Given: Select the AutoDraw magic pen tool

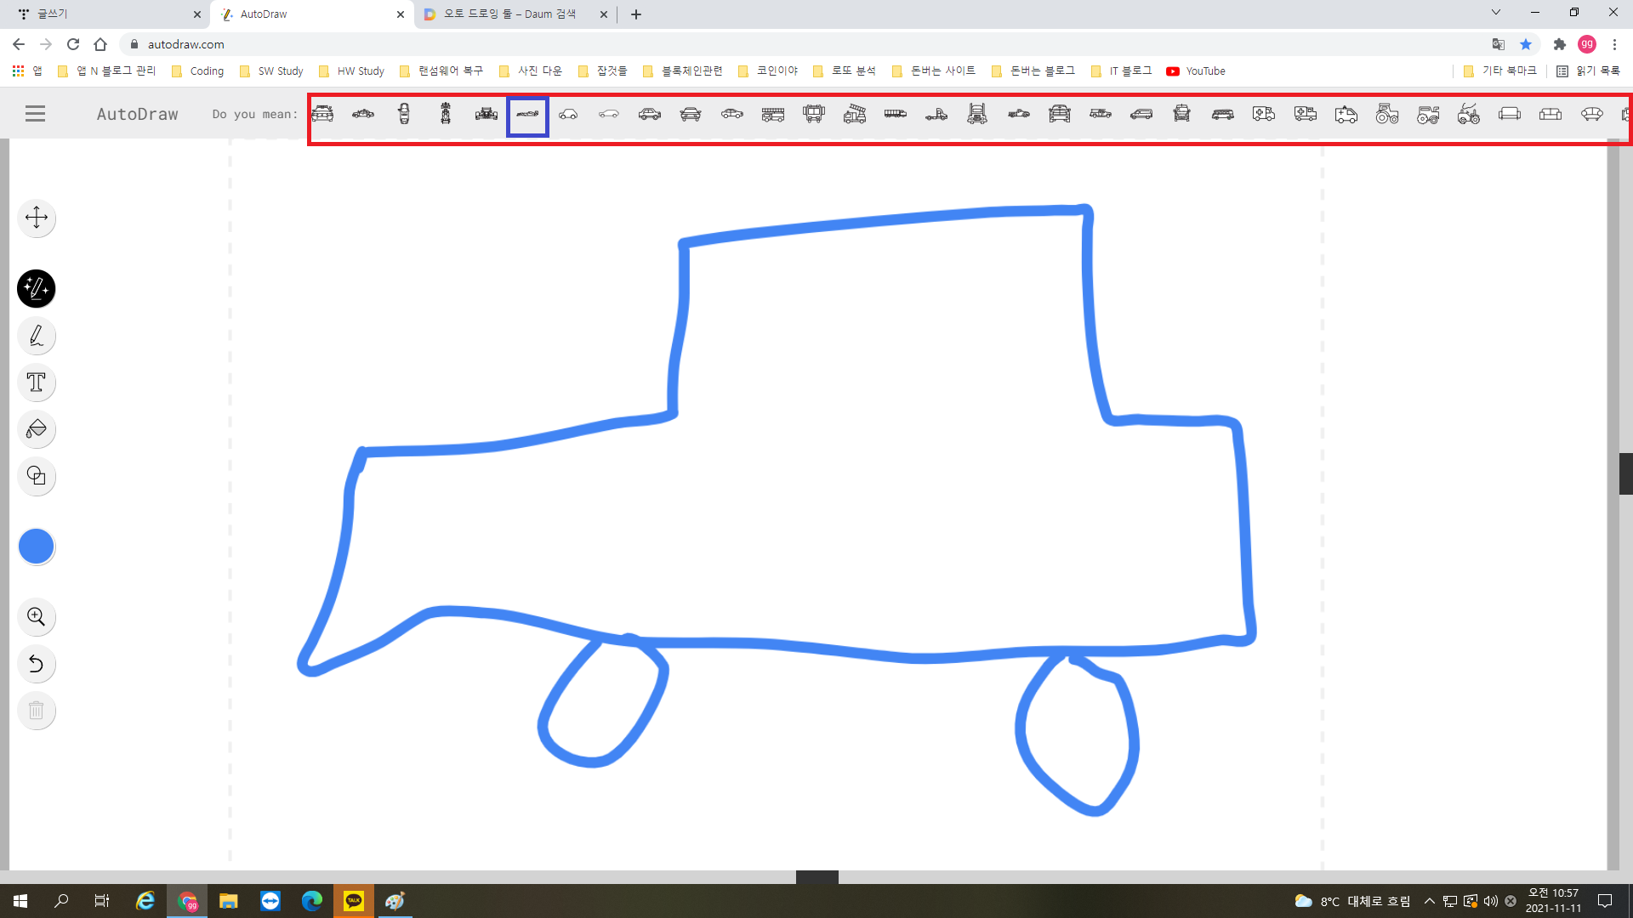Looking at the screenshot, I should pos(37,289).
